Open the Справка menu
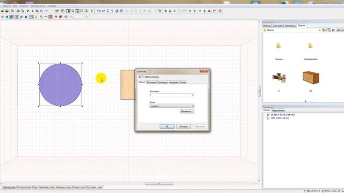 coord(52,6)
